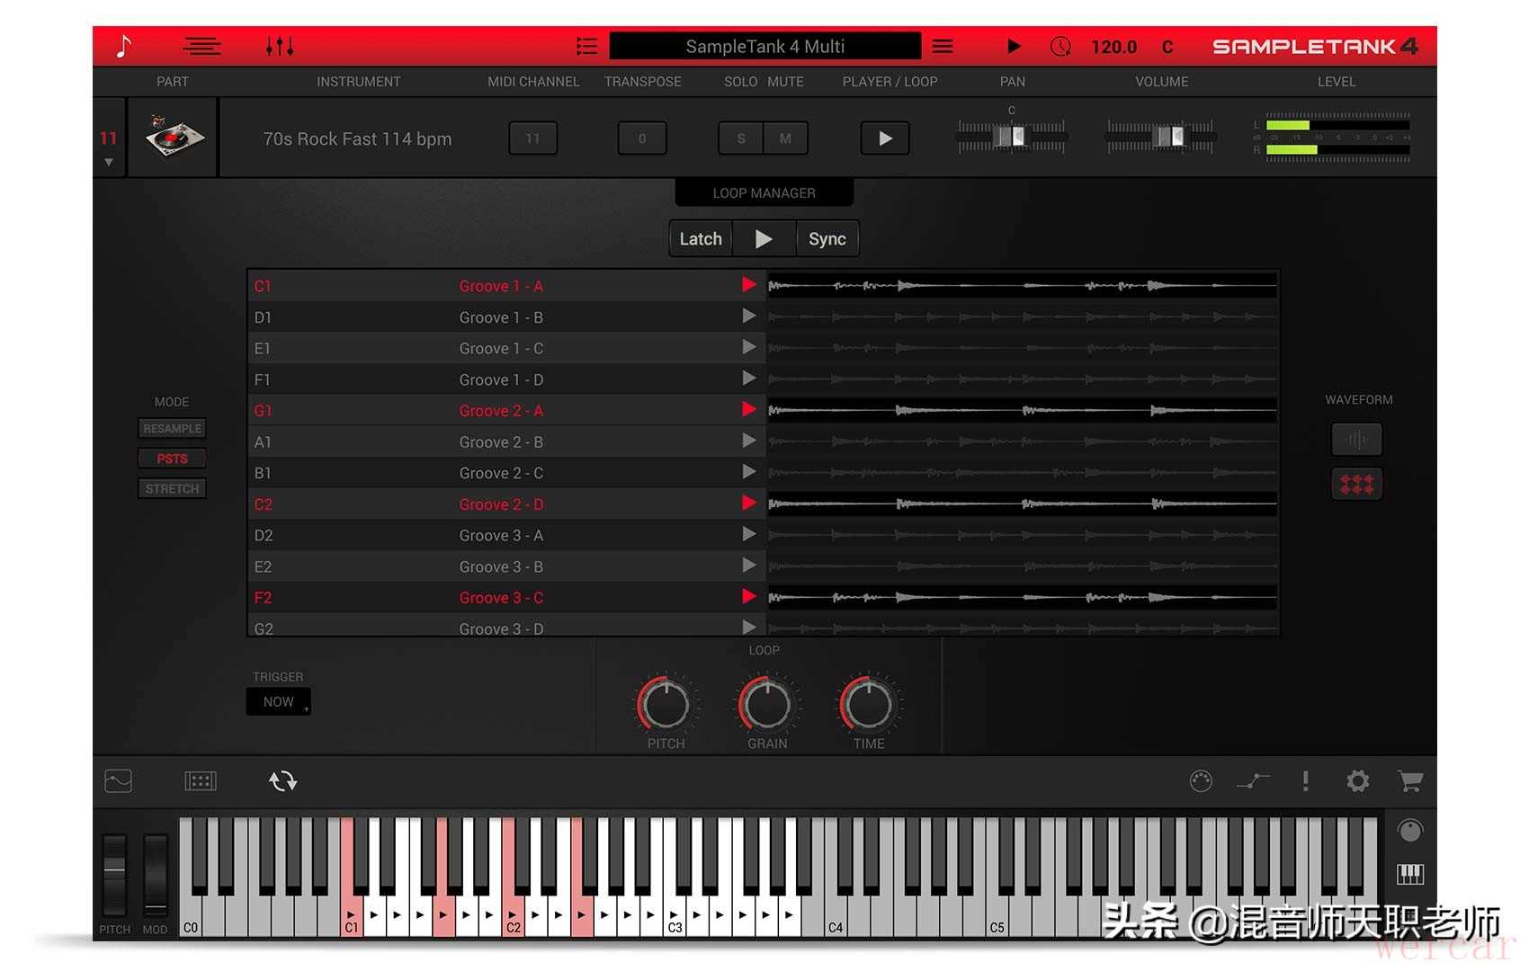Play the Groove 1 - C loop preview
This screenshot has width=1529, height=971.
pos(748,348)
